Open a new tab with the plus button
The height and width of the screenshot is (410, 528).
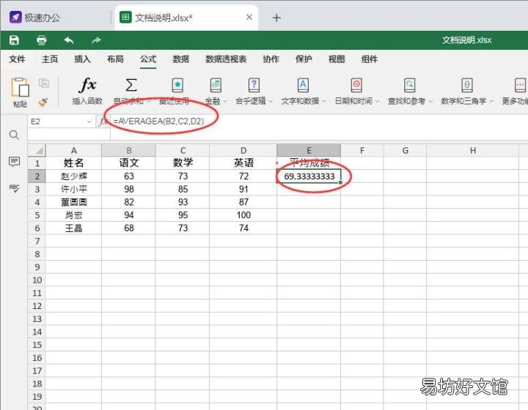[276, 18]
